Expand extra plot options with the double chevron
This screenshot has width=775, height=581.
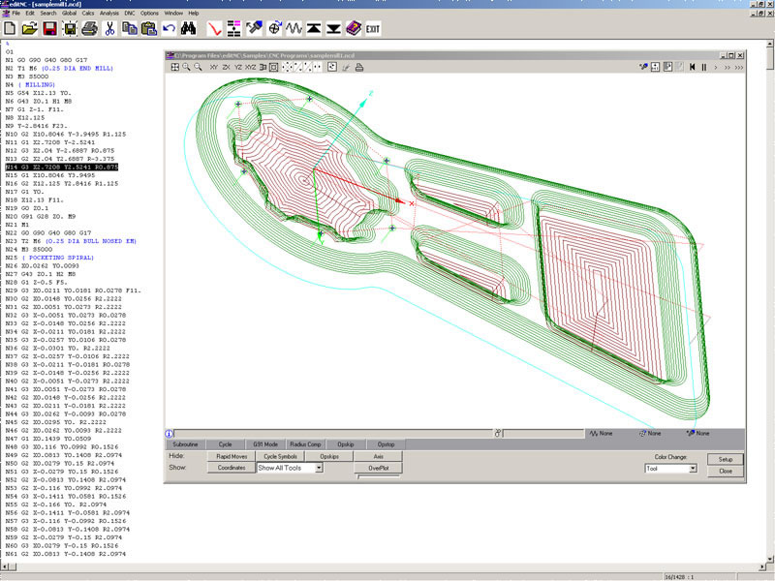728,67
